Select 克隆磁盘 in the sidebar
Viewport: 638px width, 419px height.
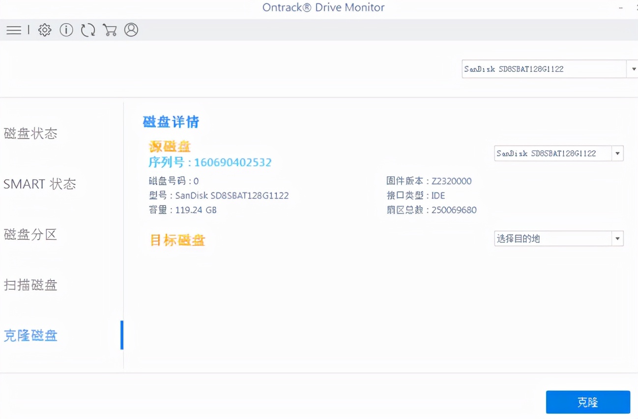coord(30,335)
